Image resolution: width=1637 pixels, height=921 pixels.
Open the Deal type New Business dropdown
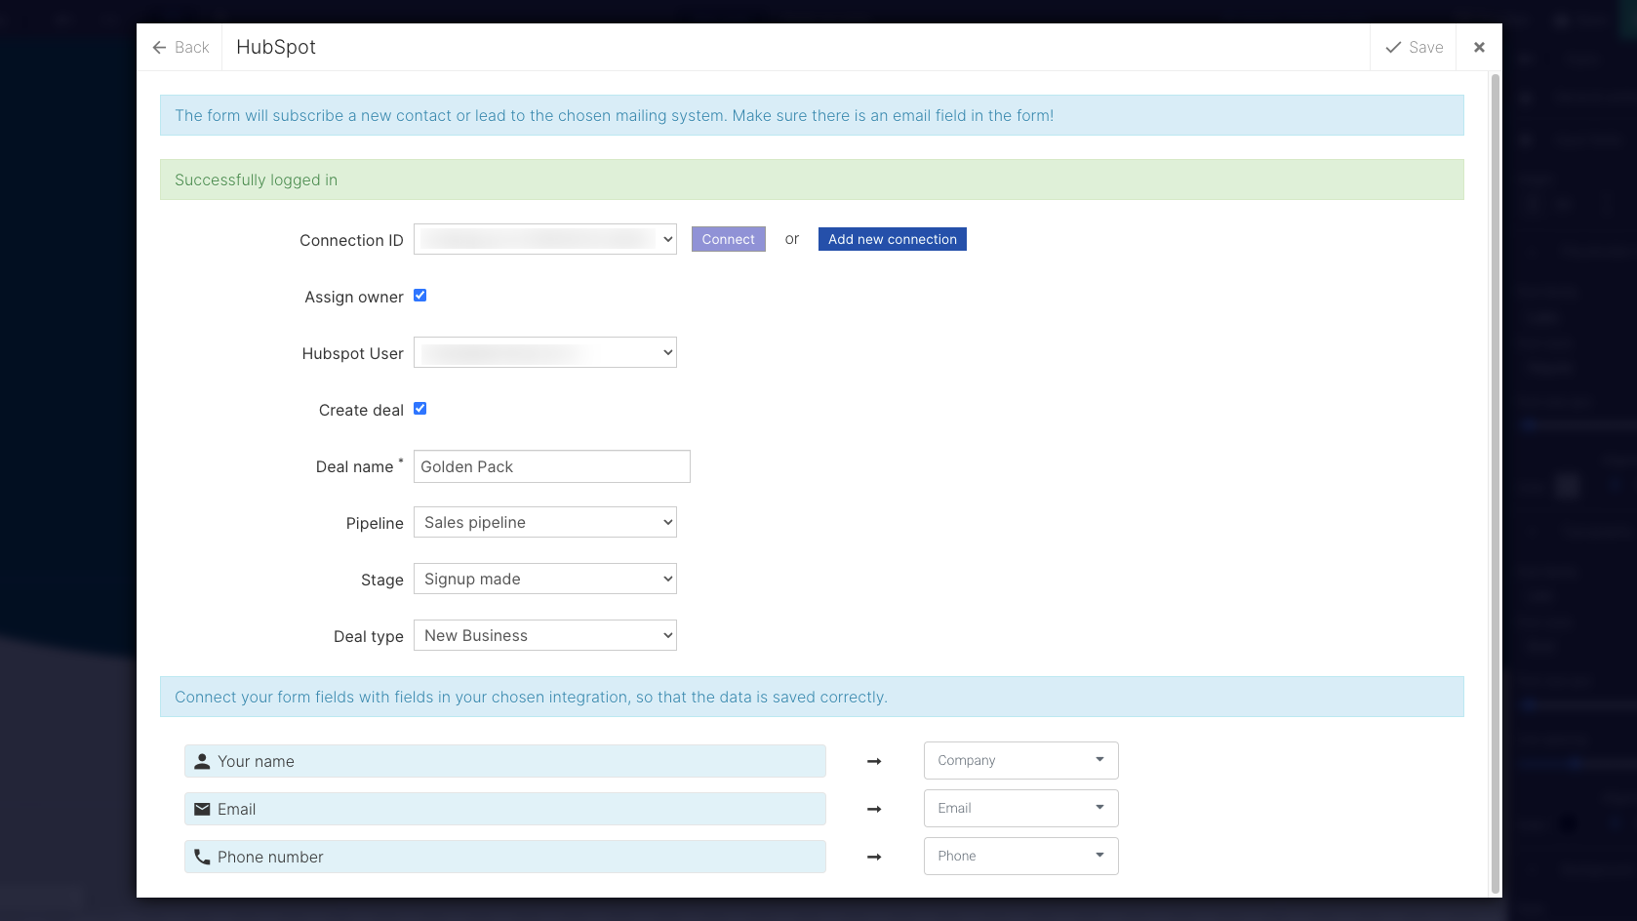click(x=544, y=636)
